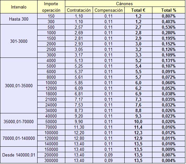
Task: Select the 12000 importe cell
Action: point(51,88)
